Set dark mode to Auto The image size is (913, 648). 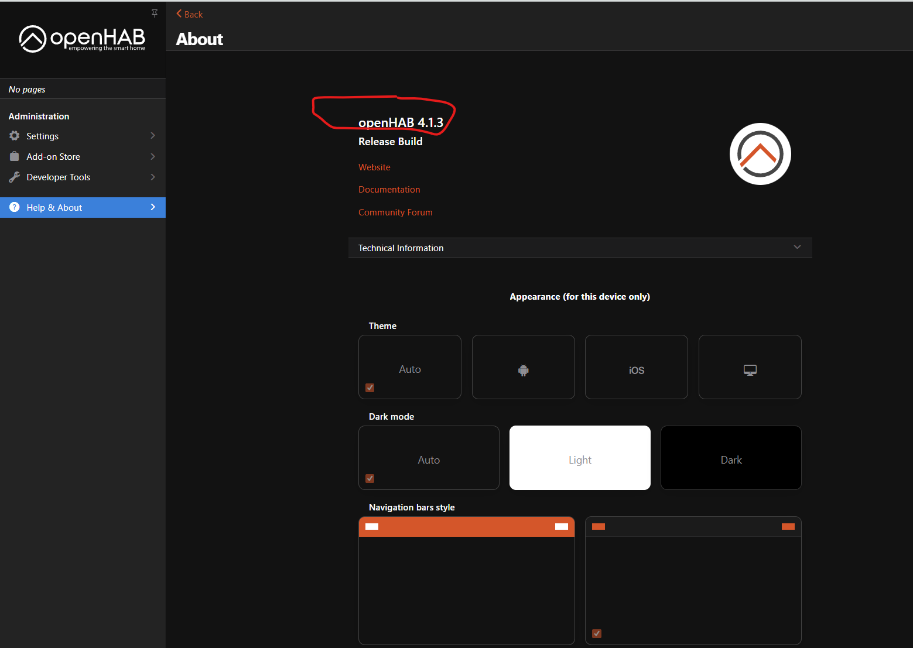429,458
